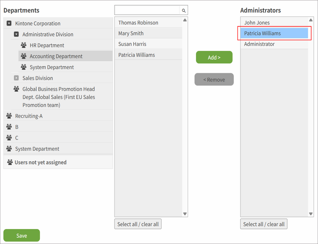Click the Remove button
The image size is (318, 244).
tap(214, 79)
